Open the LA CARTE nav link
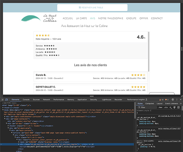Image resolution: width=183 pixels, height=152 pixels. [81, 18]
